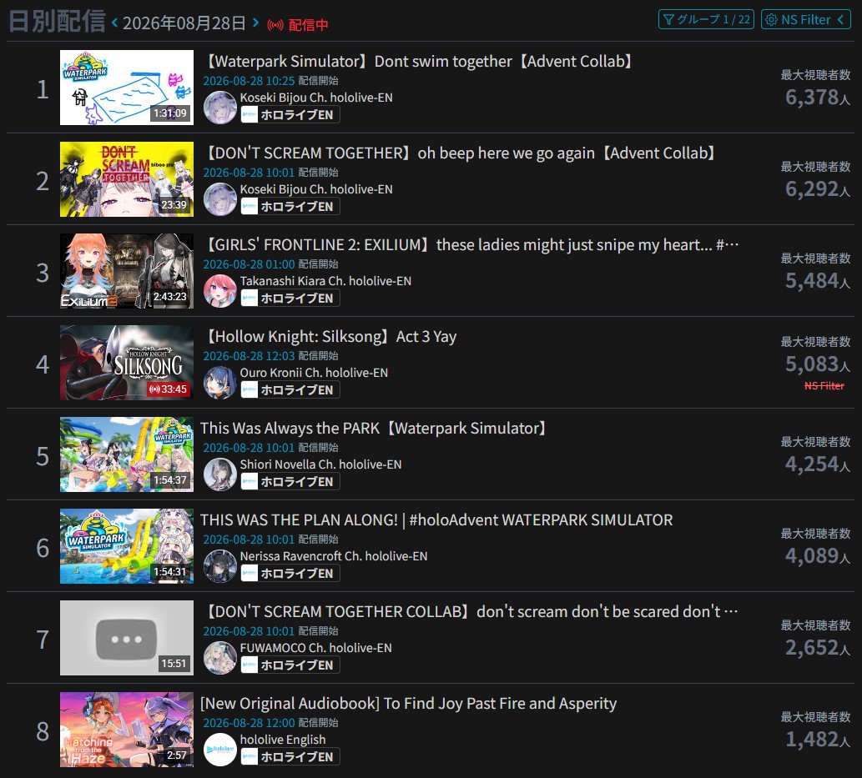Open the DON'T SCREAM TOGETHER oh beep thumbnail

click(x=127, y=179)
